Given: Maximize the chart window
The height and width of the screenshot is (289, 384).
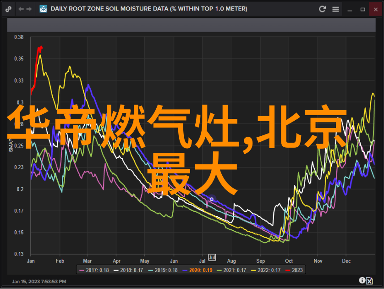Looking at the screenshot, I should [x=363, y=10].
